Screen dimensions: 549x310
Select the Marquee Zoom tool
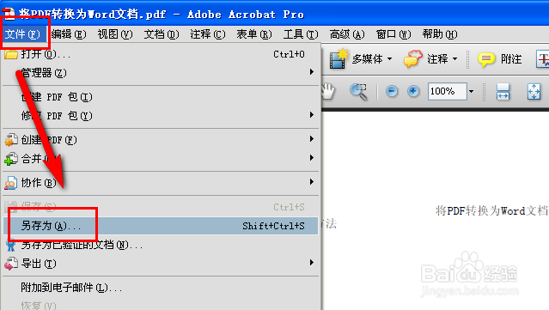(358, 92)
